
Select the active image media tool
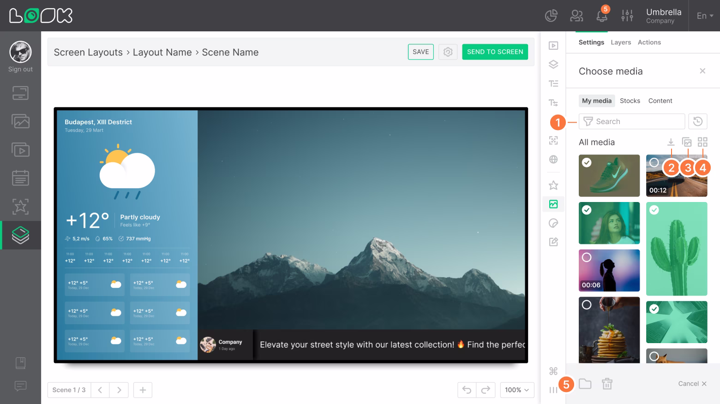pyautogui.click(x=553, y=204)
